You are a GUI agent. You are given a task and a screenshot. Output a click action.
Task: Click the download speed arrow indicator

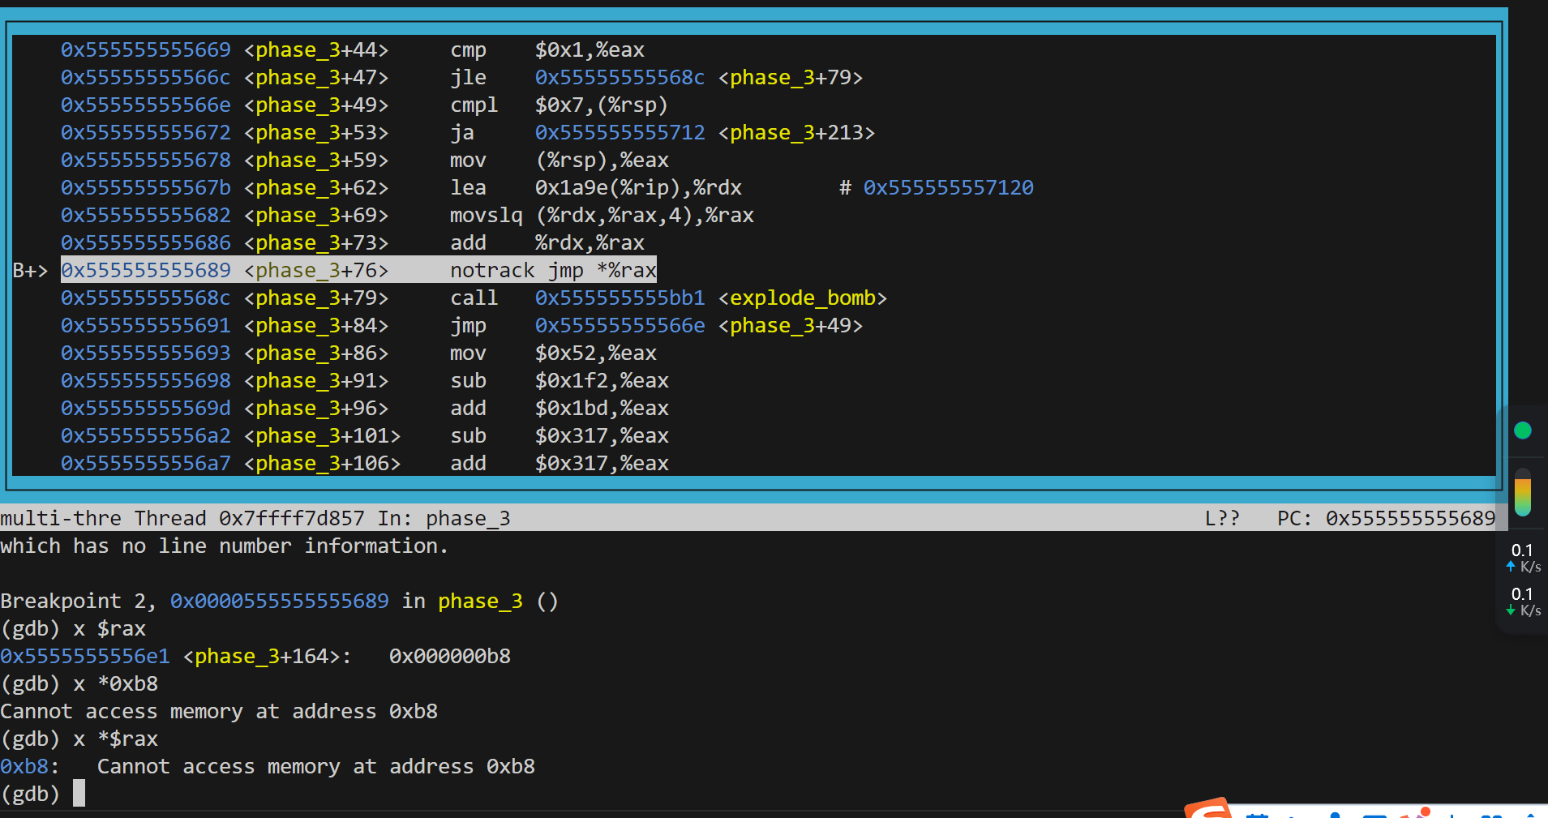click(x=1511, y=610)
